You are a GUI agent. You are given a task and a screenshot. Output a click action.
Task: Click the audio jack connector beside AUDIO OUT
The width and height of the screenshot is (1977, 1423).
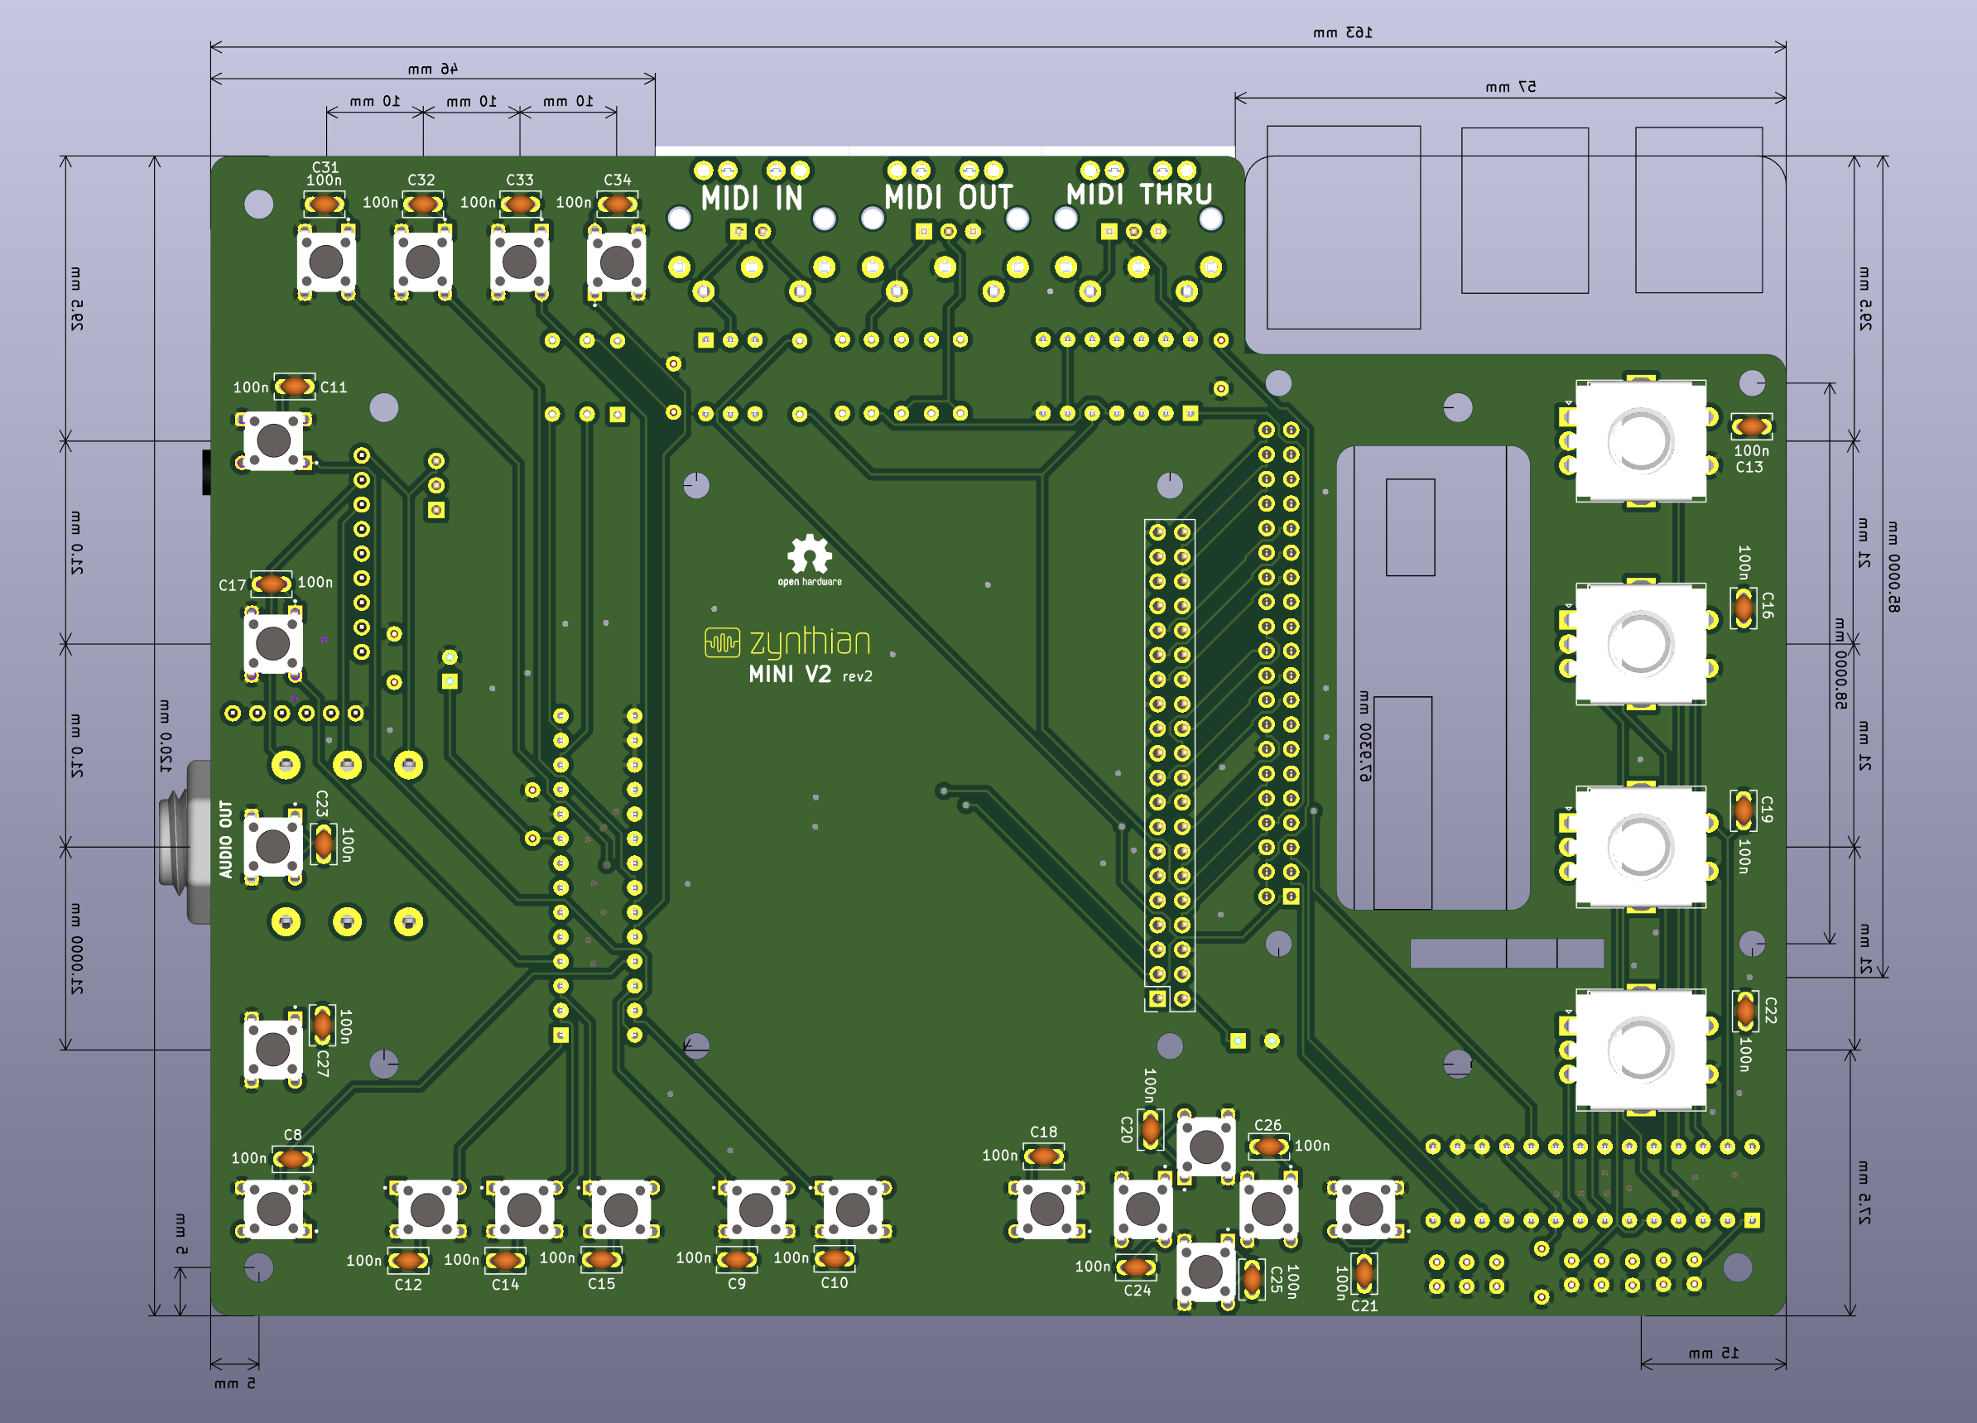pos(185,842)
